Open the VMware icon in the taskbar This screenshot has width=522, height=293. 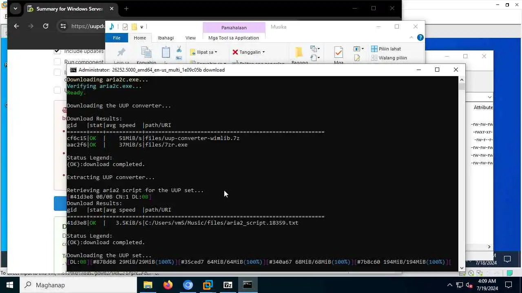click(x=208, y=285)
